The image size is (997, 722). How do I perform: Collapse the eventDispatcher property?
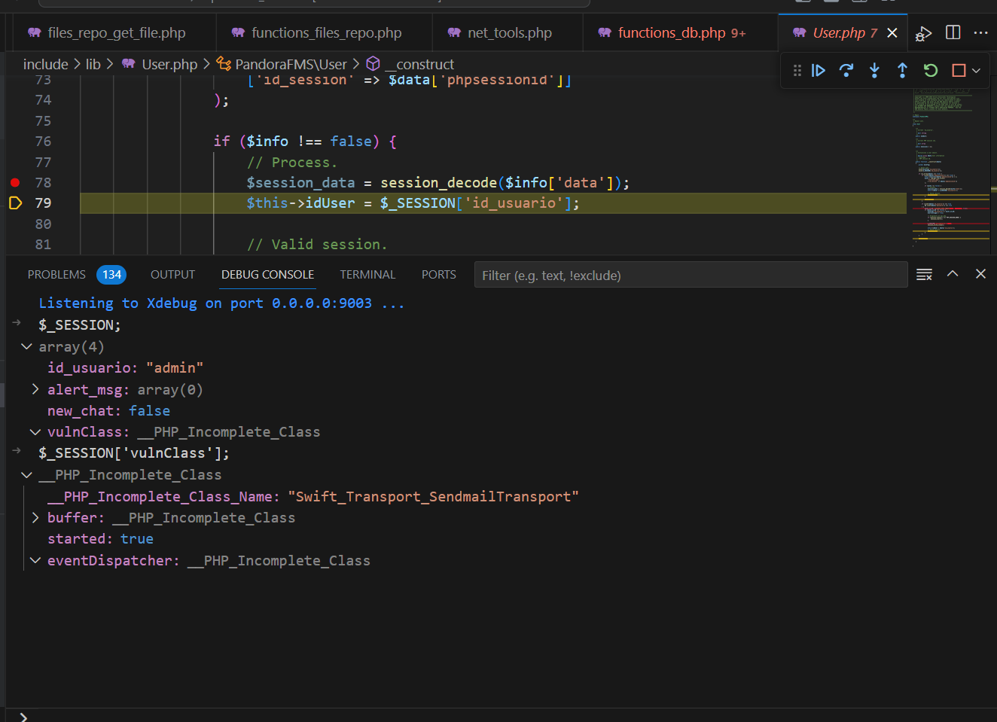tap(35, 561)
